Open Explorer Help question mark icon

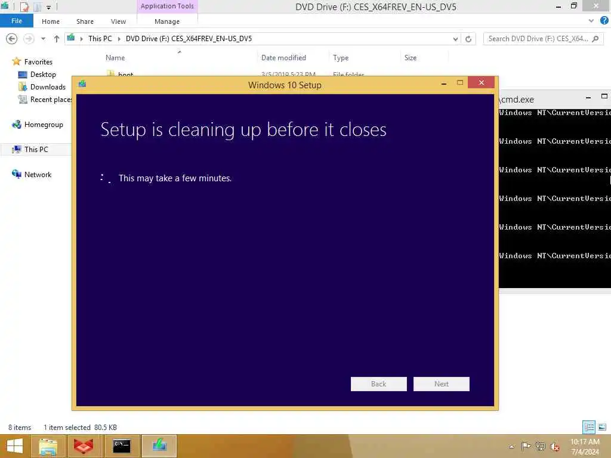click(604, 21)
